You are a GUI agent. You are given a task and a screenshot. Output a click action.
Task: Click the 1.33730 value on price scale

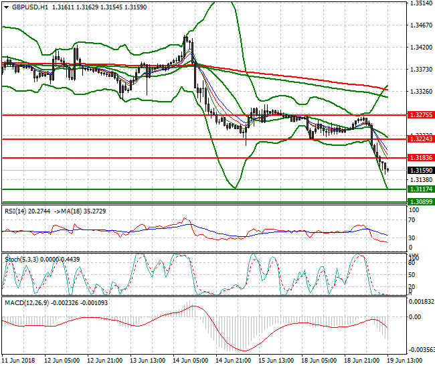(420, 70)
